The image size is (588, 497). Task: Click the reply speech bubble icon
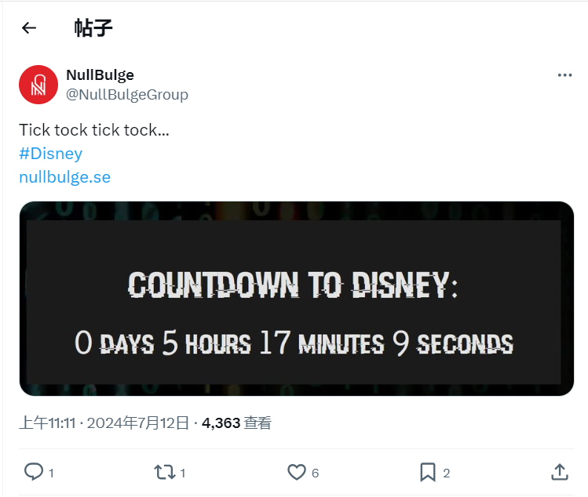tap(34, 471)
